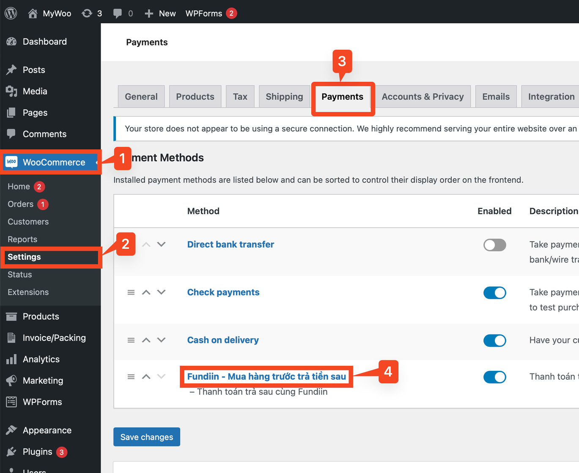Open Check payments method link
The image size is (579, 473).
tap(223, 292)
